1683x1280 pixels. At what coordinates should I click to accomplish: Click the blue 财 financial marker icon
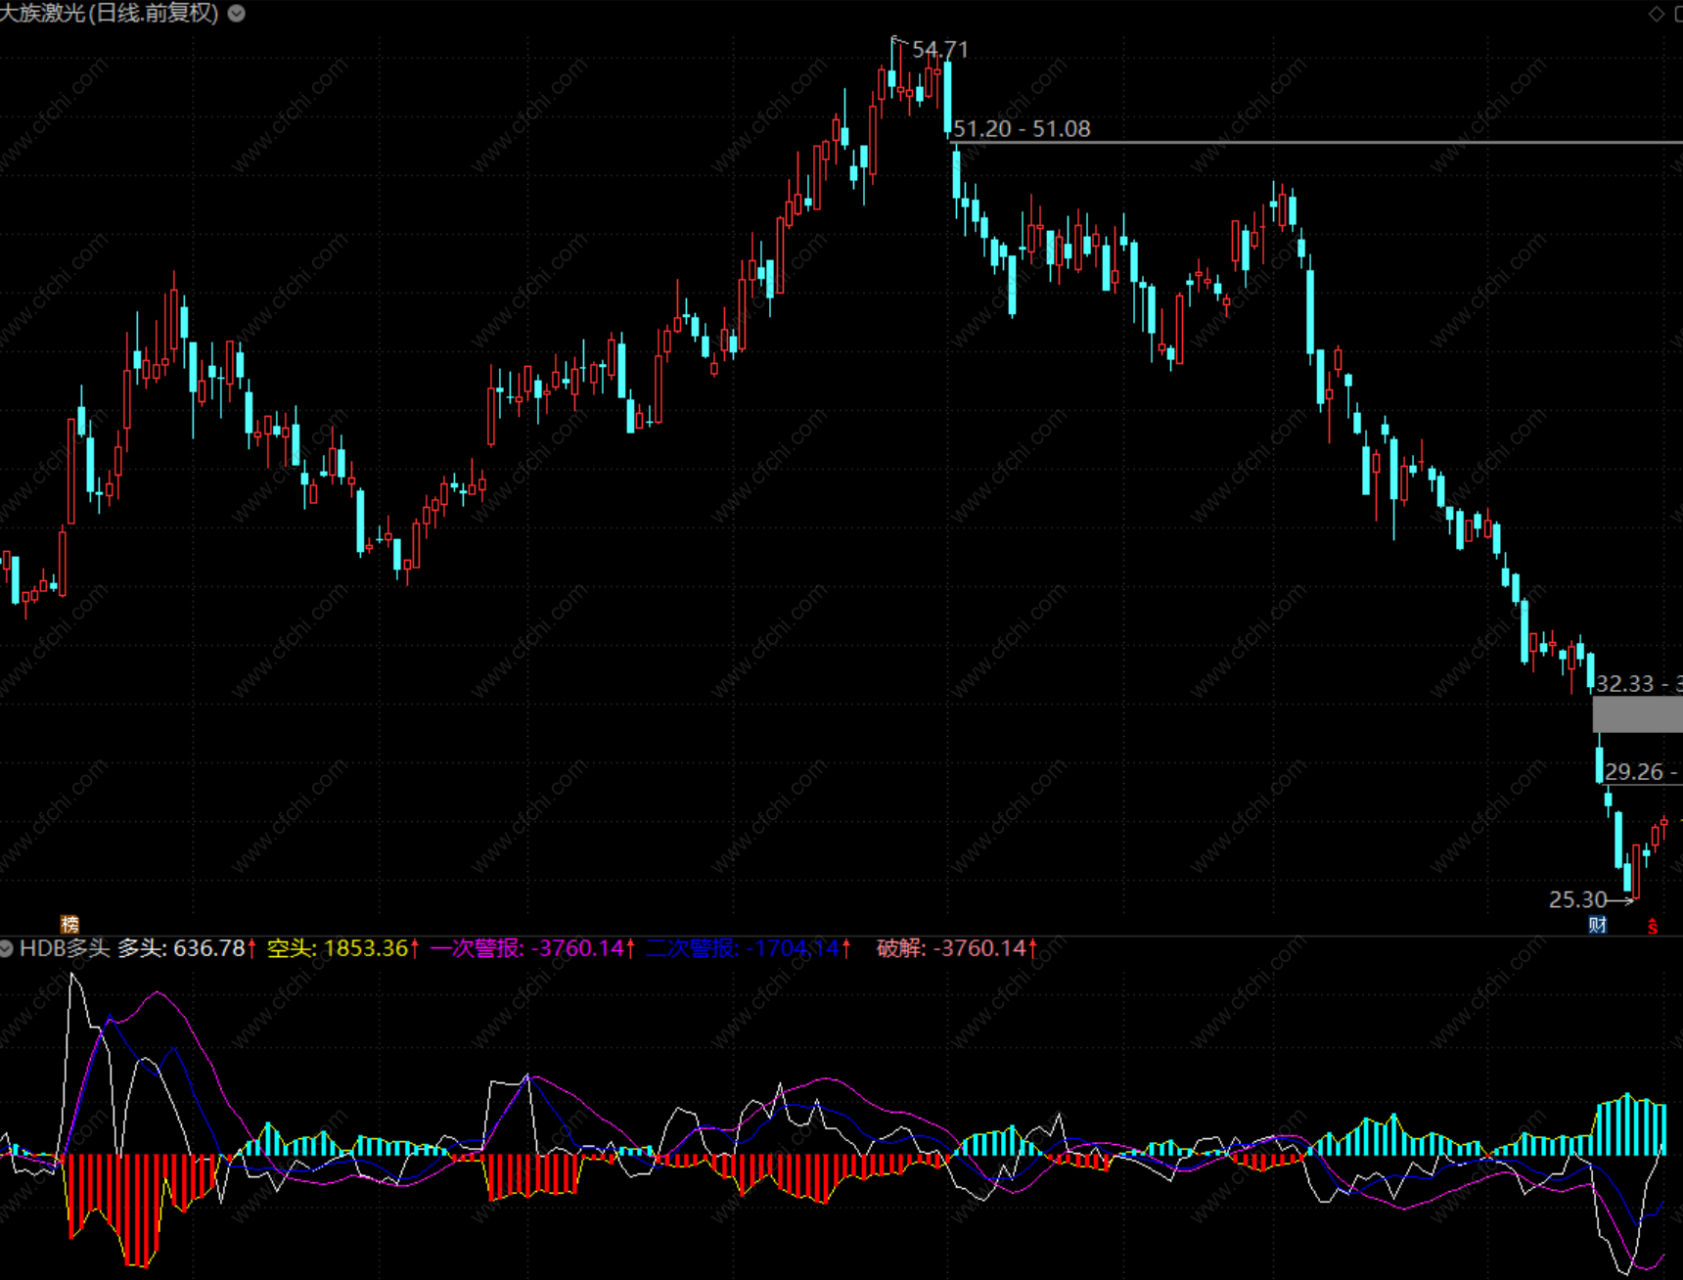point(1598,925)
